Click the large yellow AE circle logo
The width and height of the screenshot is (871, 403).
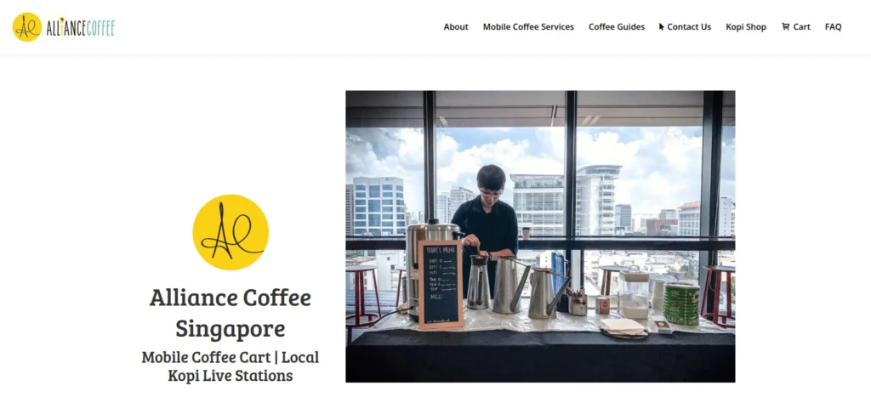231,232
